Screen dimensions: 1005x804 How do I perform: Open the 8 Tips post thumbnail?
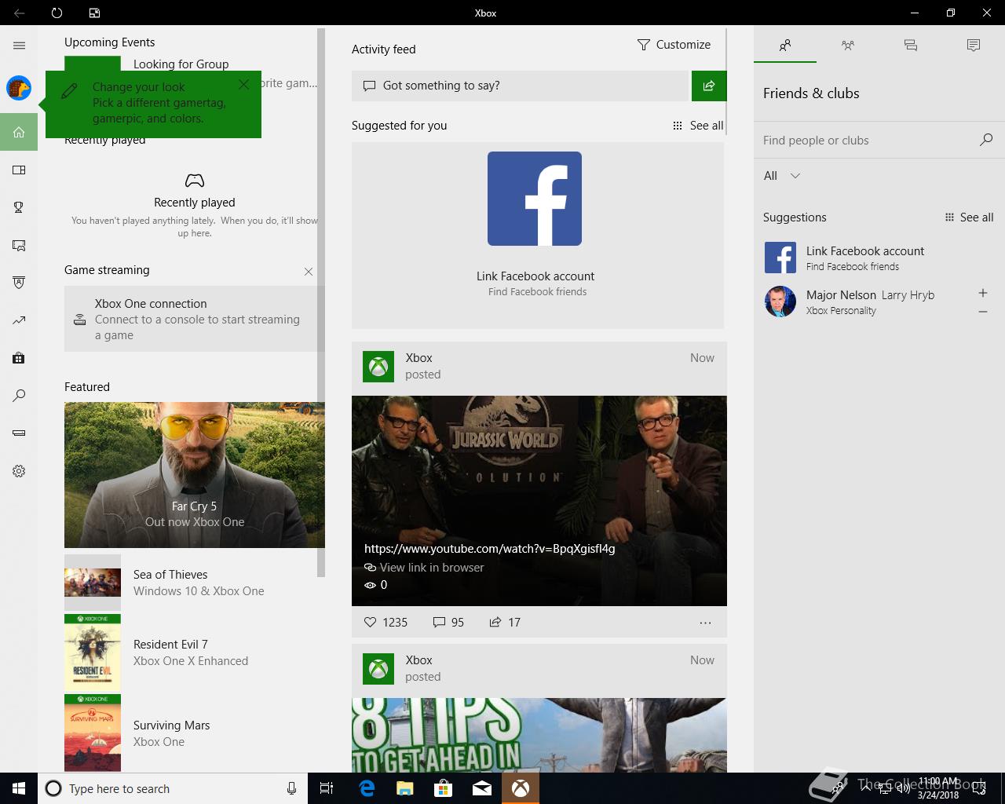pos(539,735)
